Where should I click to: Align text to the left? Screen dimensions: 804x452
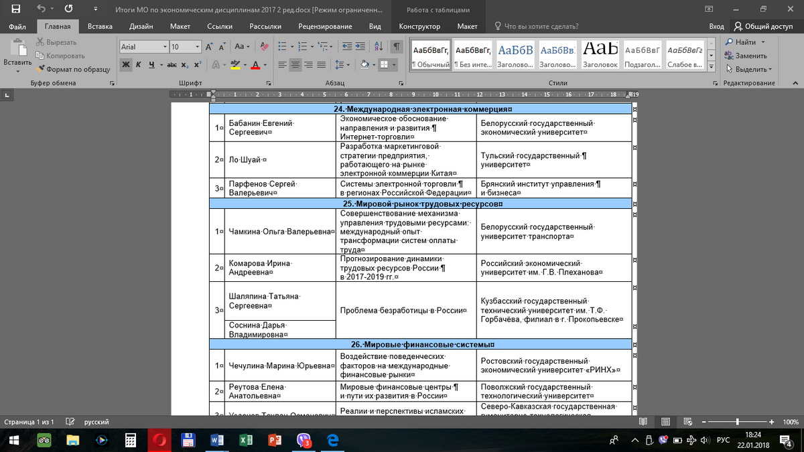pyautogui.click(x=282, y=65)
